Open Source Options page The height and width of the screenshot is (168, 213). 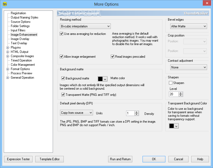coord(21,22)
